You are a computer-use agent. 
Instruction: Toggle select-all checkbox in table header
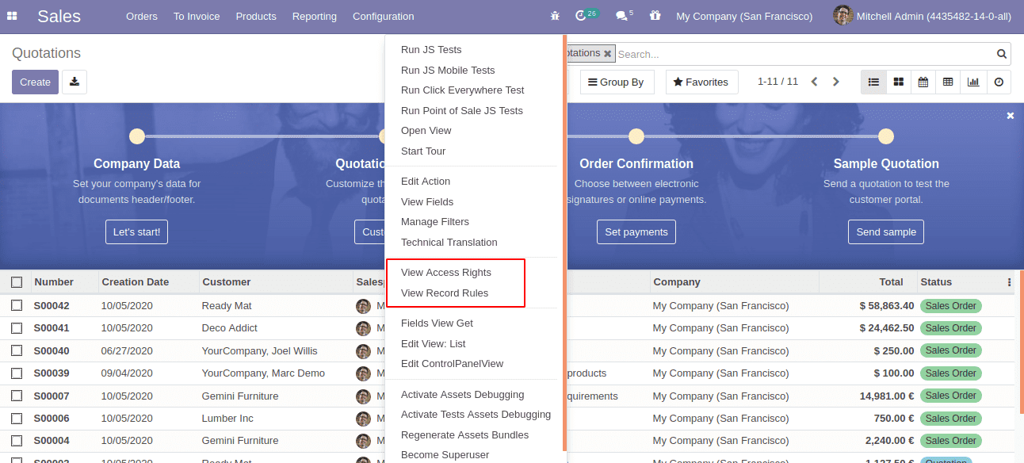click(x=17, y=282)
